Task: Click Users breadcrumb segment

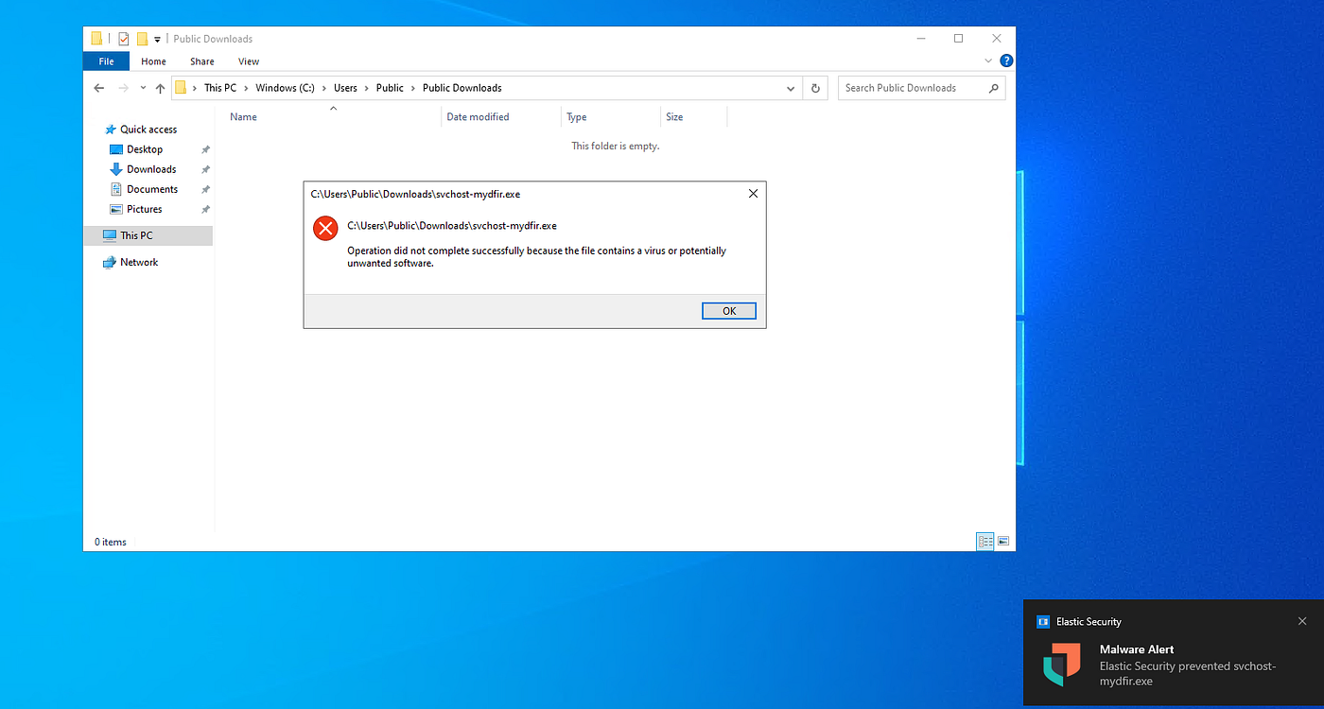Action: (345, 88)
